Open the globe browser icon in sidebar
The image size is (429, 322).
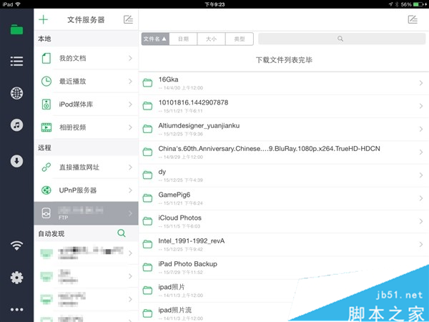pyautogui.click(x=16, y=93)
